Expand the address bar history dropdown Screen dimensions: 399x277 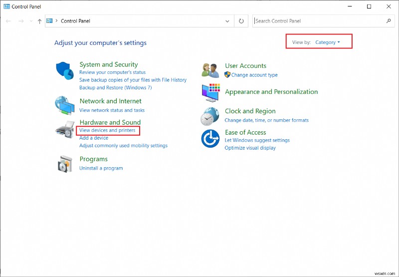(227, 21)
